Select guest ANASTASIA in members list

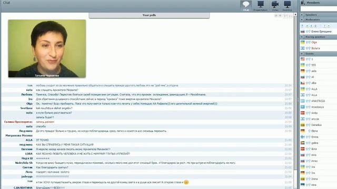tap(319, 101)
